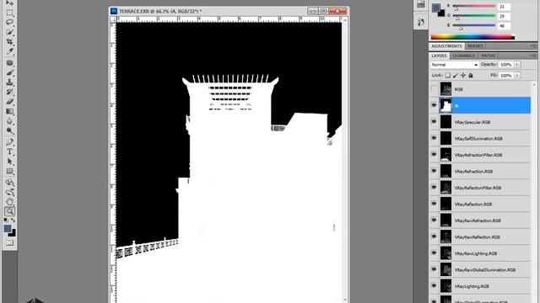Viewport: 540px width, 303px height.
Task: Select the Brush tool
Action: point(9,72)
